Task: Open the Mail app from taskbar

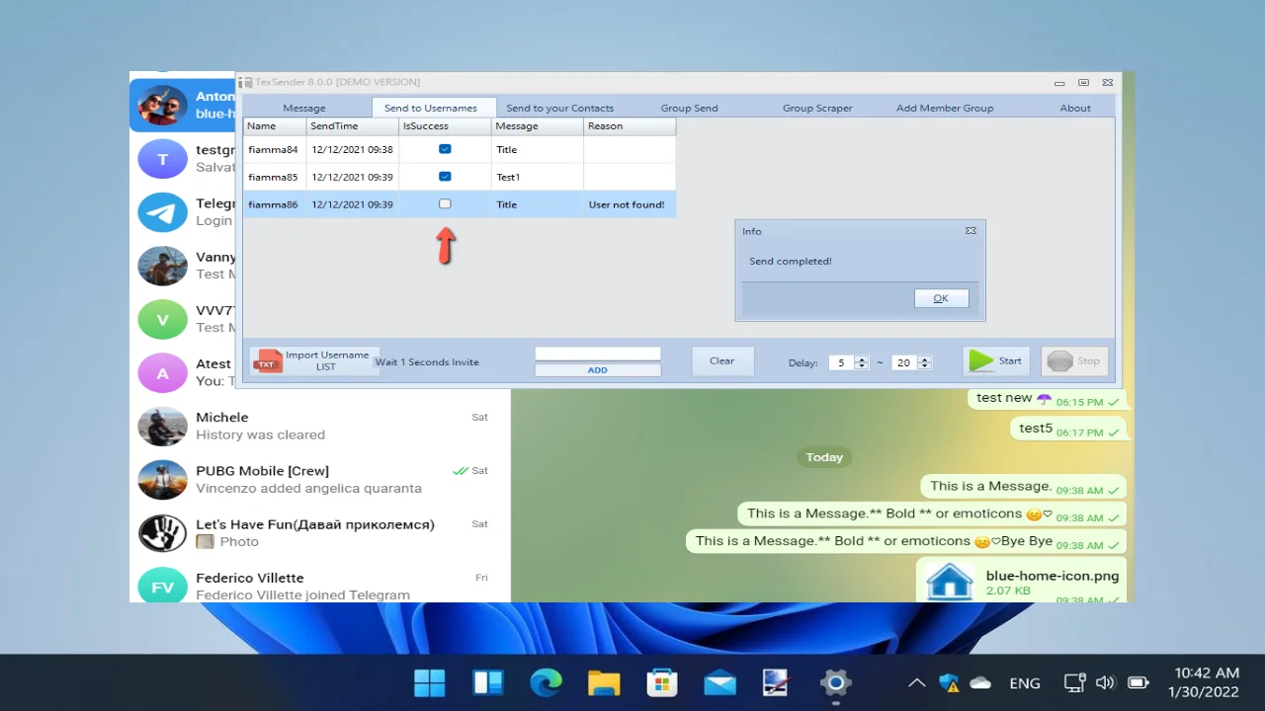Action: 719,682
